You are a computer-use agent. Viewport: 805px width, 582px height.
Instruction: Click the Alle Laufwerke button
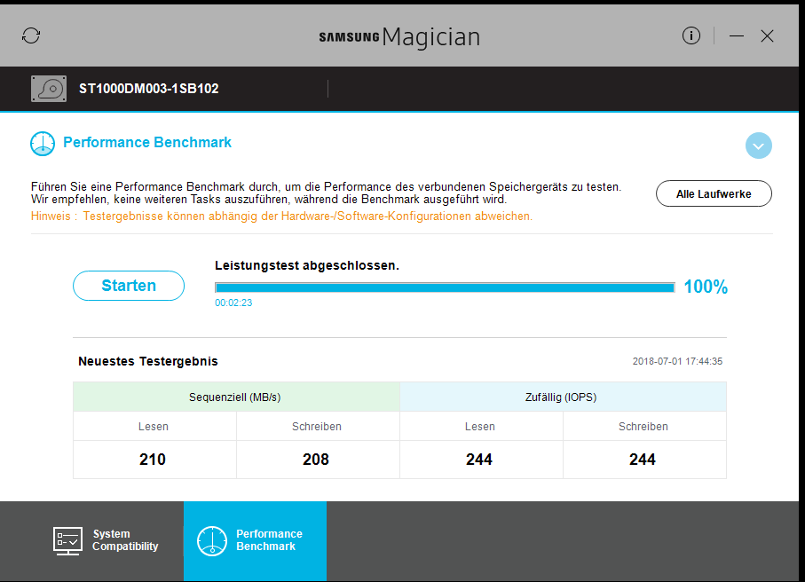pos(714,193)
